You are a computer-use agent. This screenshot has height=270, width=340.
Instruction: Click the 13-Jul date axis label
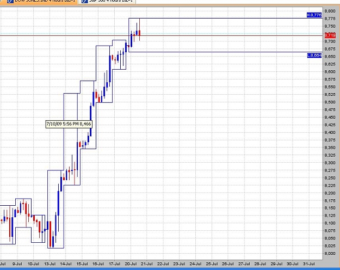(50, 263)
